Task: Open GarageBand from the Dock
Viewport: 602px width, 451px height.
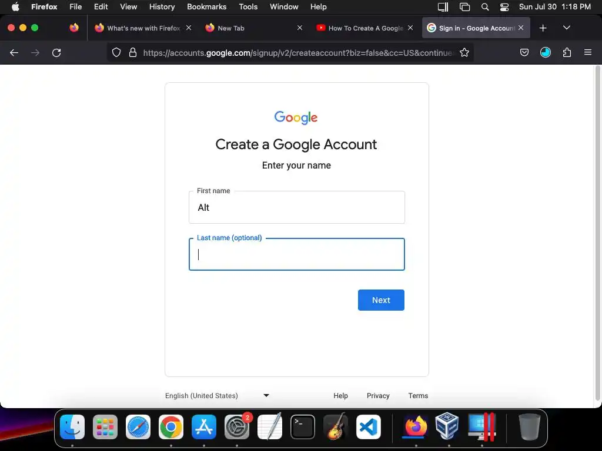Action: pyautogui.click(x=336, y=427)
